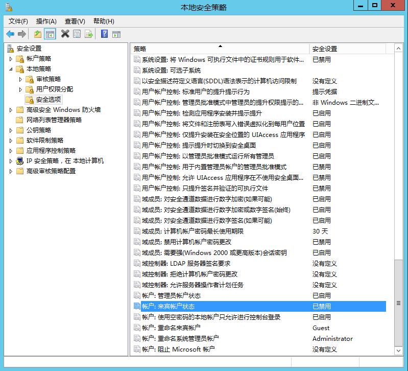The width and height of the screenshot is (408, 371).
Task: Click the application icon in title bar
Action: (x=9, y=7)
